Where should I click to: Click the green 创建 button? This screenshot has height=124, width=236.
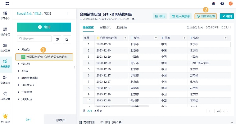coord(44,27)
